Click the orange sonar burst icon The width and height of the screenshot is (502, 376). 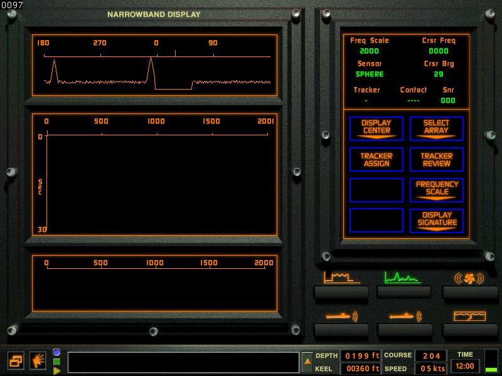point(38,361)
